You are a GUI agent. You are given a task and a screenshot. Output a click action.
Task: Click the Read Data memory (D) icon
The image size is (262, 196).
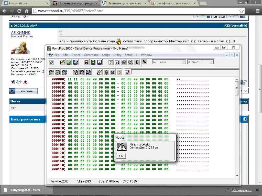(x=64, y=72)
